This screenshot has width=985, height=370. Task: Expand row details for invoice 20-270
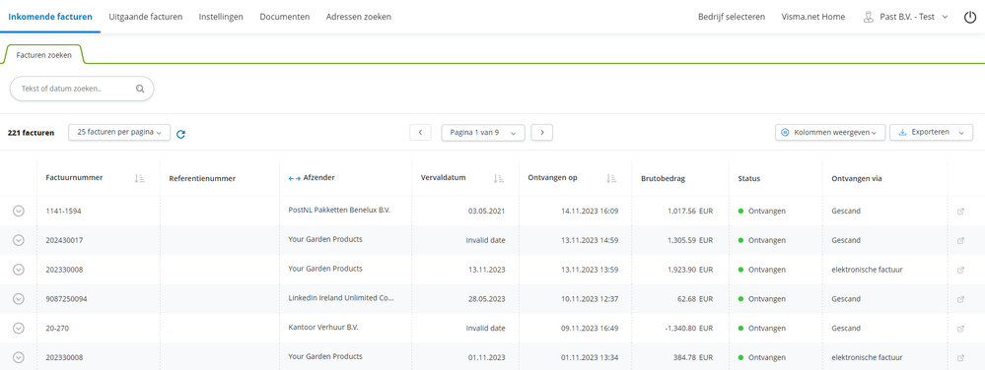pyautogui.click(x=18, y=328)
